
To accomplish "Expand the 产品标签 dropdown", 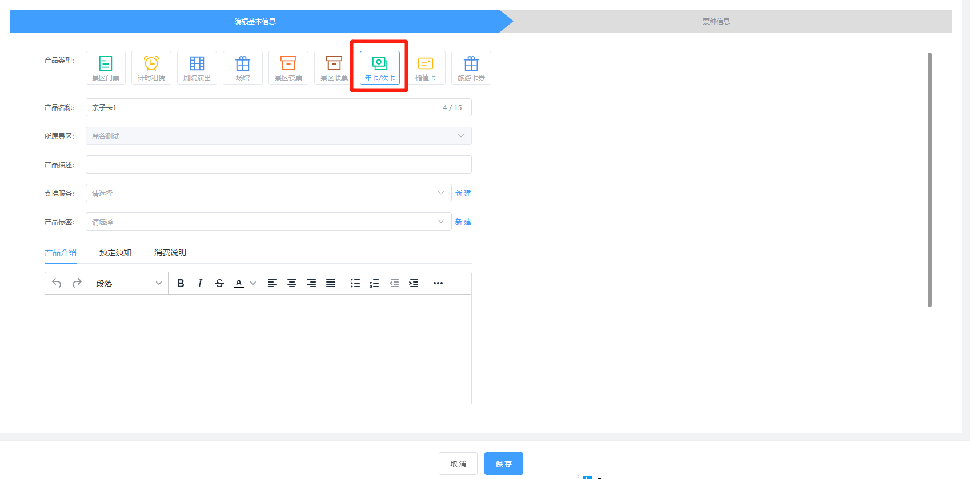I will (x=268, y=222).
